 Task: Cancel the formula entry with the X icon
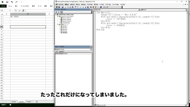[16, 11]
